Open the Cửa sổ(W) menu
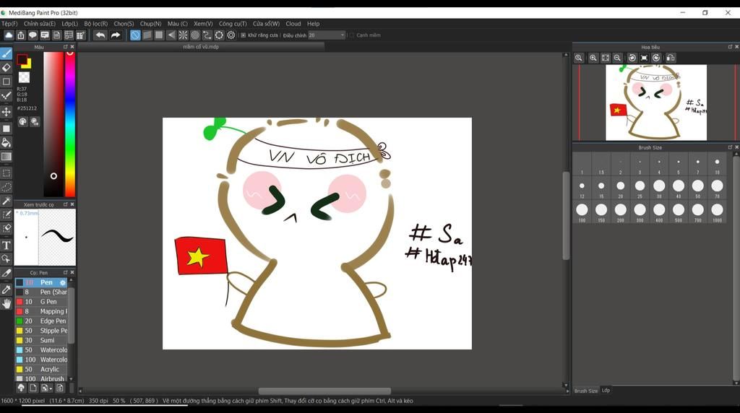The width and height of the screenshot is (740, 413). coord(266,24)
